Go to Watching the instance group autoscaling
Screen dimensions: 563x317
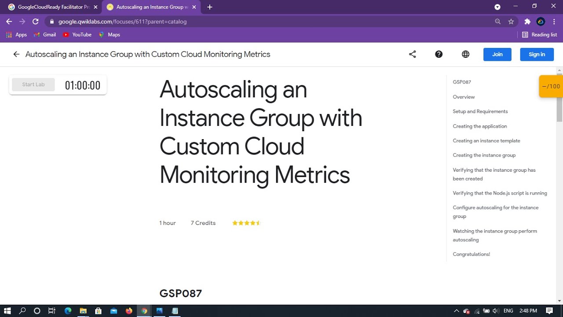(x=495, y=236)
